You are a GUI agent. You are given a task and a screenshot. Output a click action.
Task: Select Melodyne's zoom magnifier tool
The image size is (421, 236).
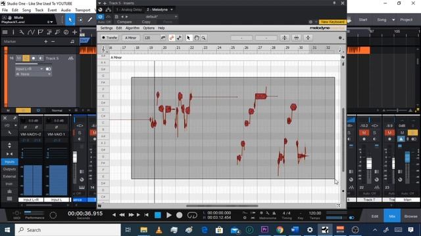[x=203, y=38]
